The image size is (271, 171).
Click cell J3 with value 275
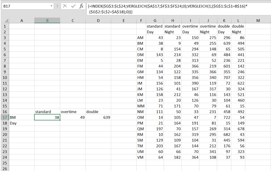208,38
